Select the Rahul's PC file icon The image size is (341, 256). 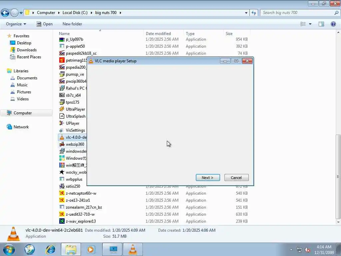pos(62,88)
